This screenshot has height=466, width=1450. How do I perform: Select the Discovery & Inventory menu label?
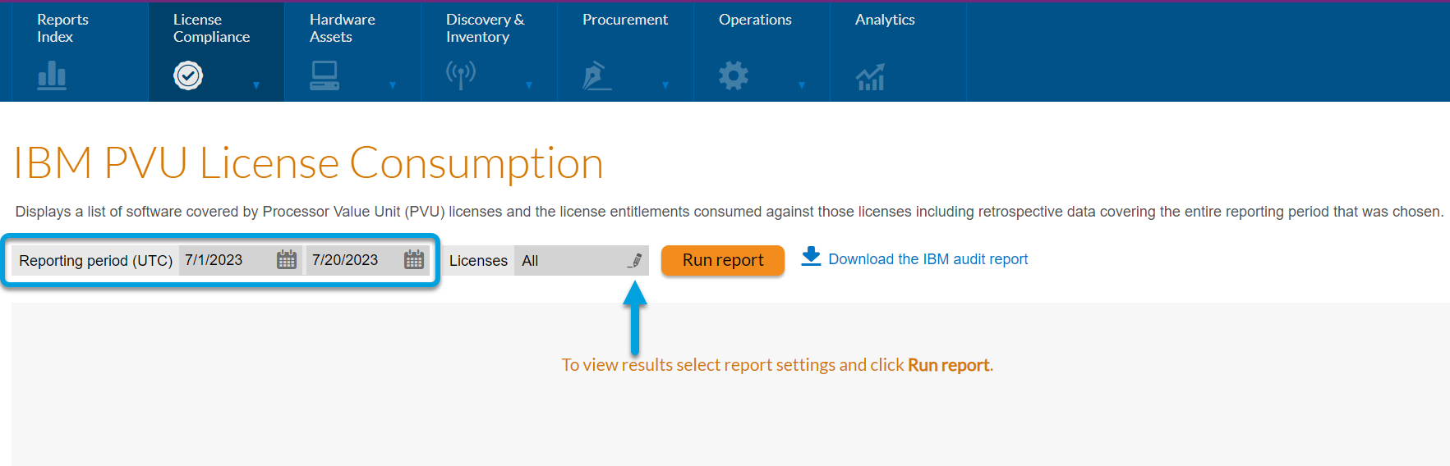click(x=485, y=28)
